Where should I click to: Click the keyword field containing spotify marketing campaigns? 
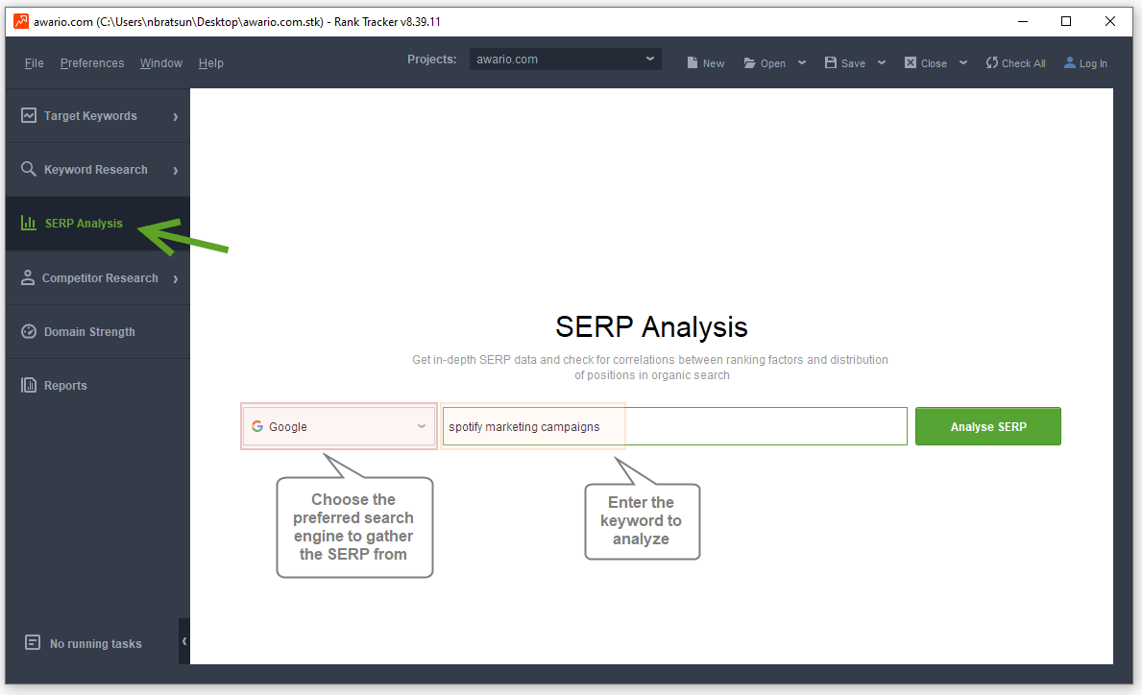click(674, 426)
